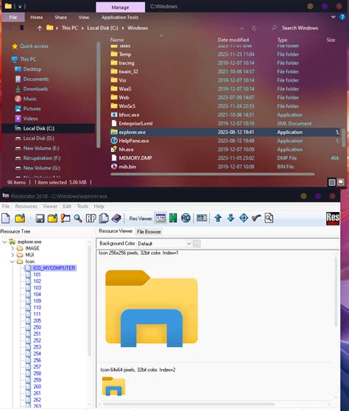Screen dimensions: 349x411
Task: Open Restorator Viewer menu
Action: (50, 206)
